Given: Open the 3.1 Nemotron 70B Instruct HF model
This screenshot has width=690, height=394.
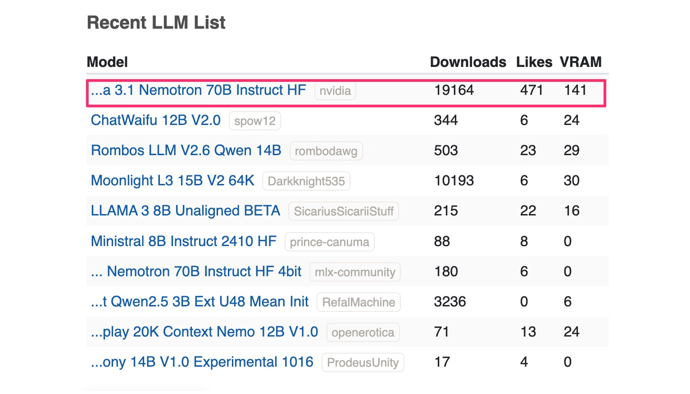Looking at the screenshot, I should point(198,90).
